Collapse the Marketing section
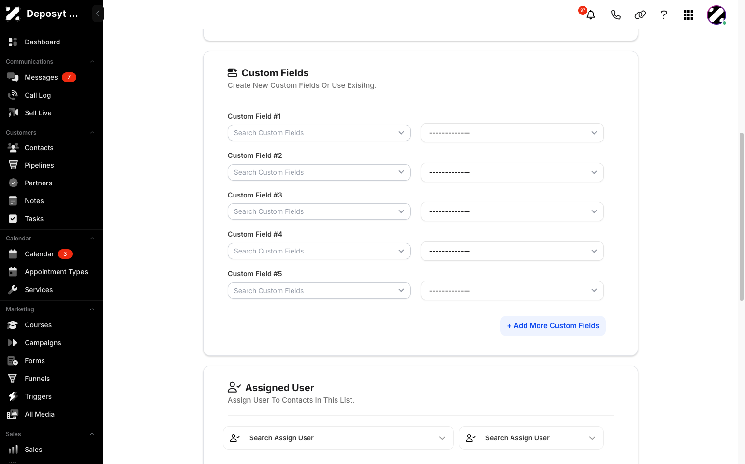 pyautogui.click(x=92, y=309)
